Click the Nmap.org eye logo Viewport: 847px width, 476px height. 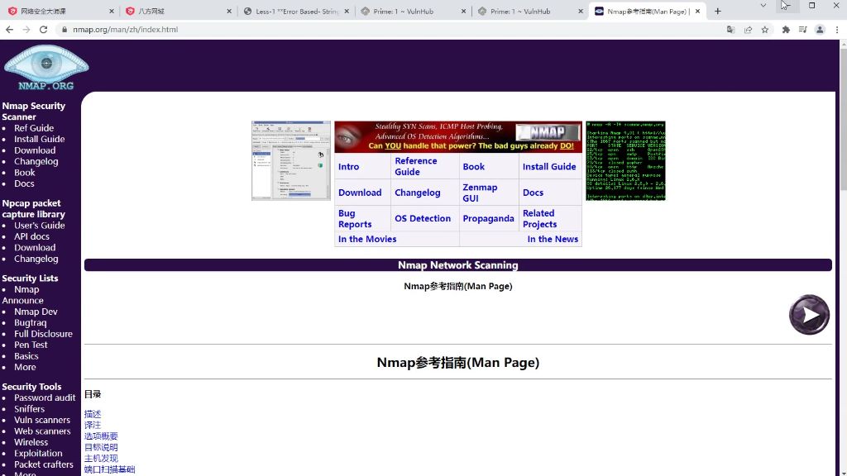[x=46, y=67]
